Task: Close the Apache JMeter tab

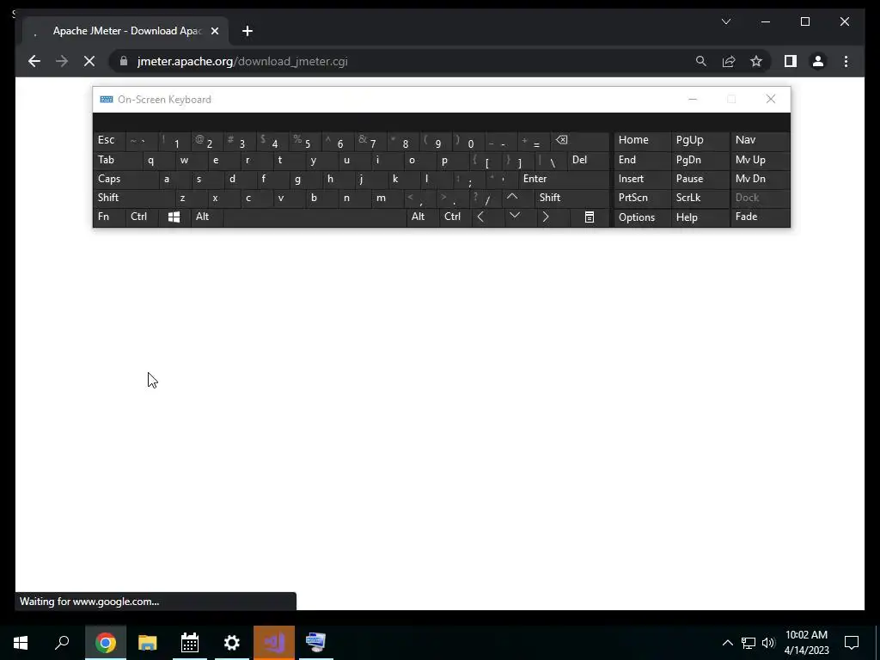Action: (214, 31)
